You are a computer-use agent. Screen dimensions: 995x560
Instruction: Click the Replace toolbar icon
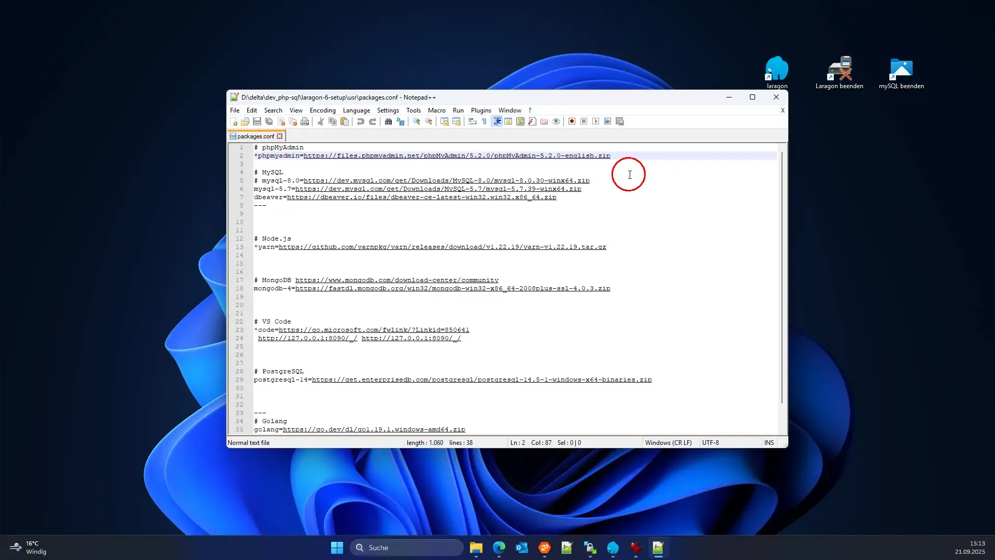(x=401, y=121)
